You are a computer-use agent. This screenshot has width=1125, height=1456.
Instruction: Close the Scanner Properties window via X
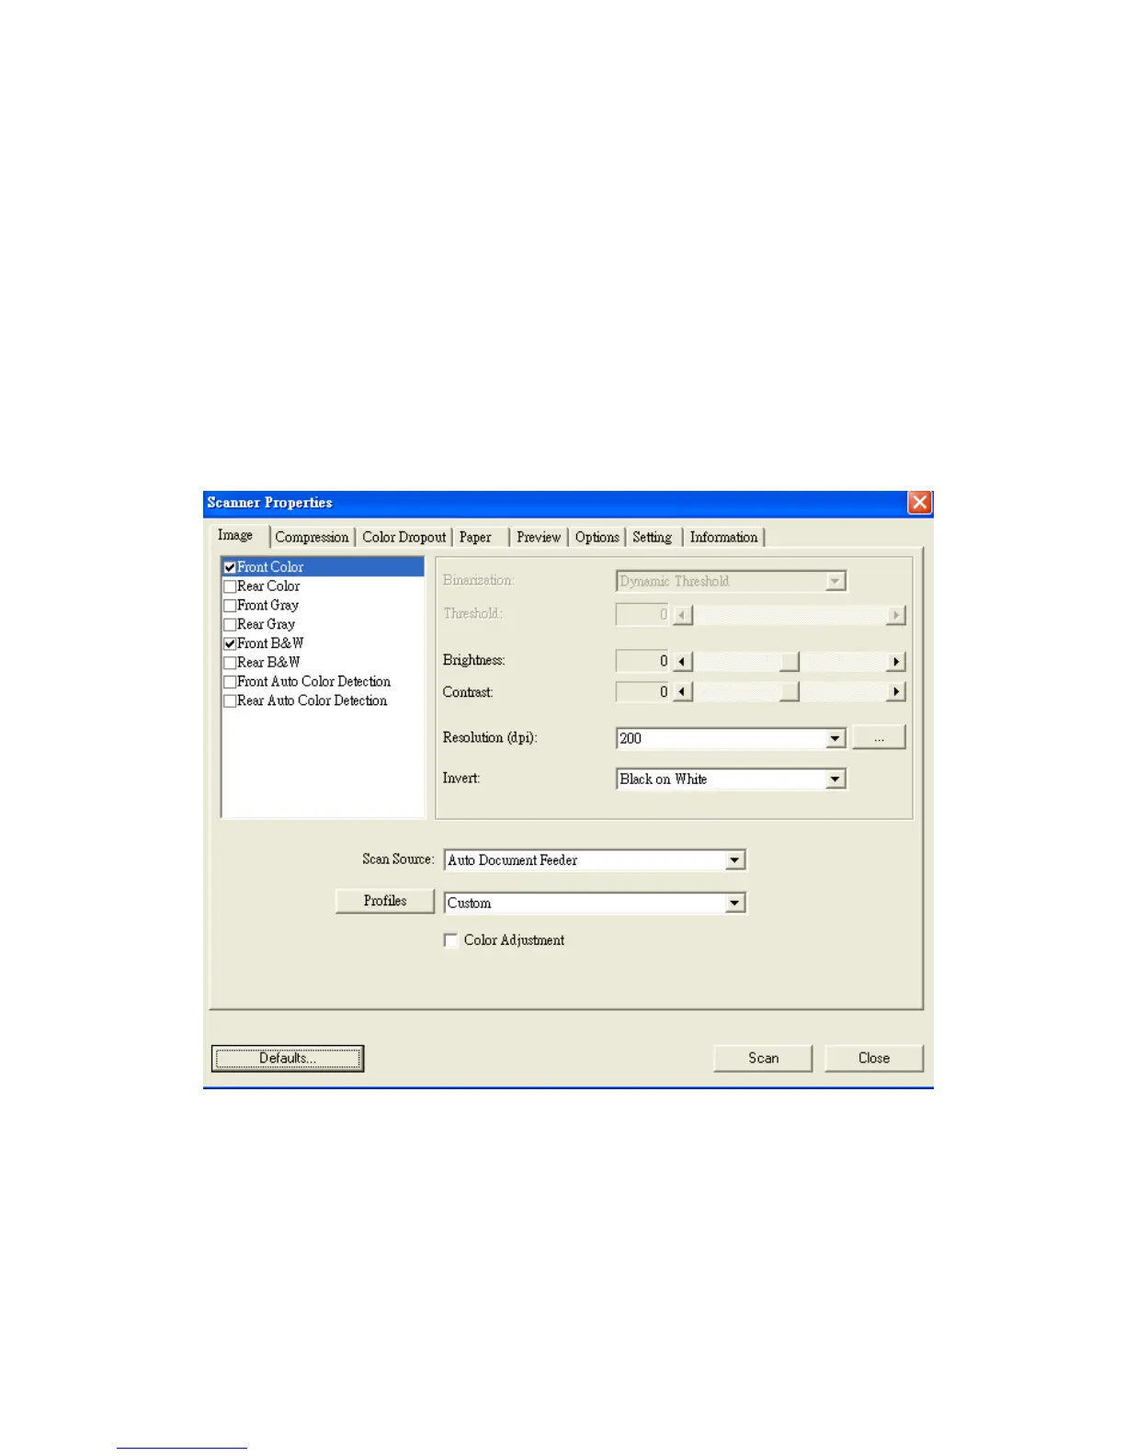[x=919, y=503]
